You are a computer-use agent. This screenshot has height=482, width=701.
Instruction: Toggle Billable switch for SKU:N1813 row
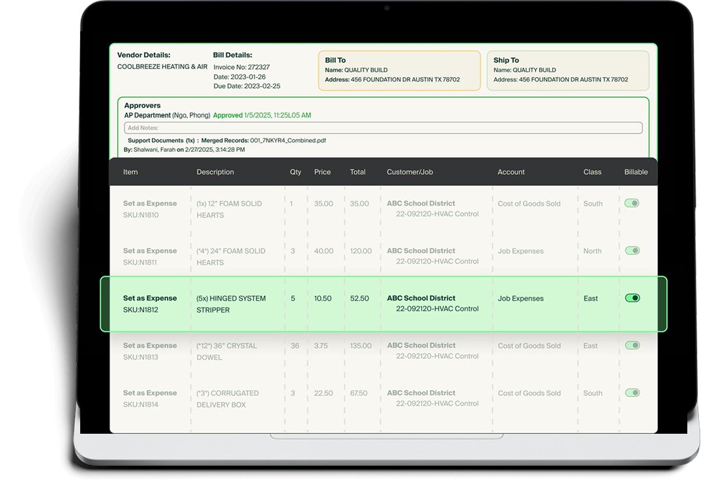point(633,346)
